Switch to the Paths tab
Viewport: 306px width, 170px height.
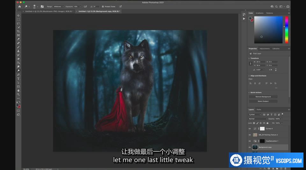coord(259,109)
